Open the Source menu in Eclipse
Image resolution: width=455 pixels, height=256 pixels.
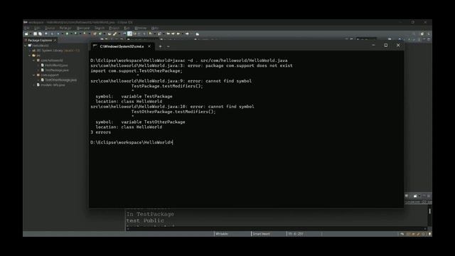coord(50,28)
